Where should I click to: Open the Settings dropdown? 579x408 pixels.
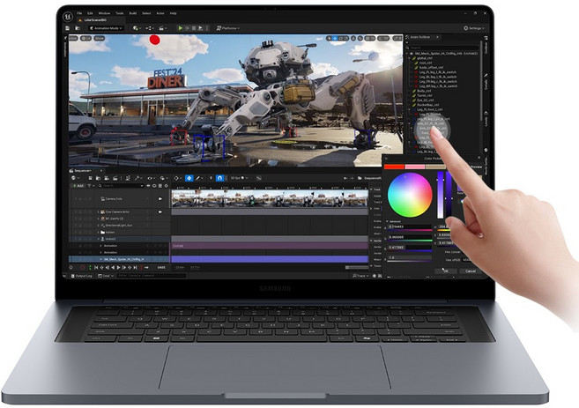474,28
